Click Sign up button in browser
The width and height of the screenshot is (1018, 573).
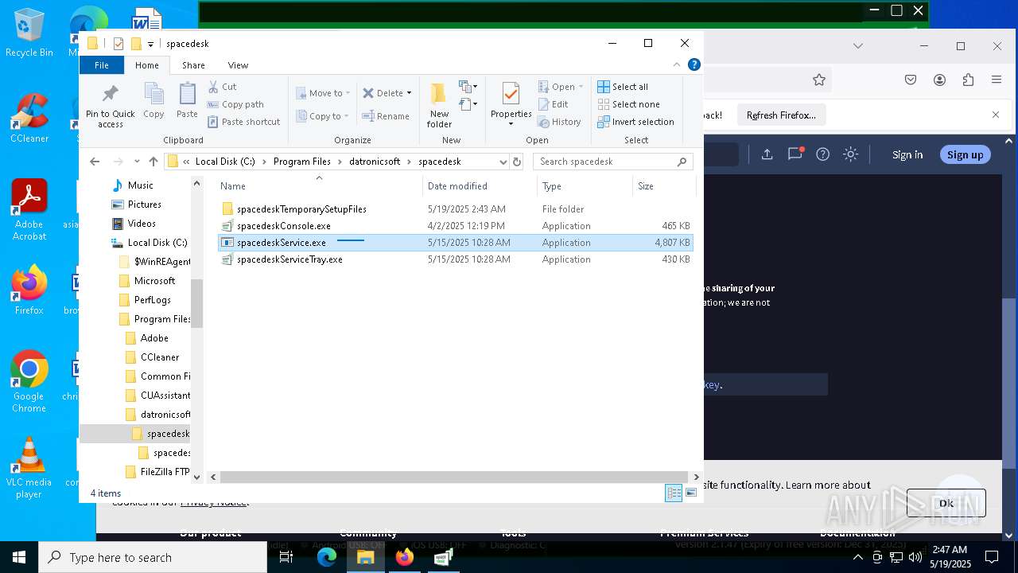pos(965,154)
